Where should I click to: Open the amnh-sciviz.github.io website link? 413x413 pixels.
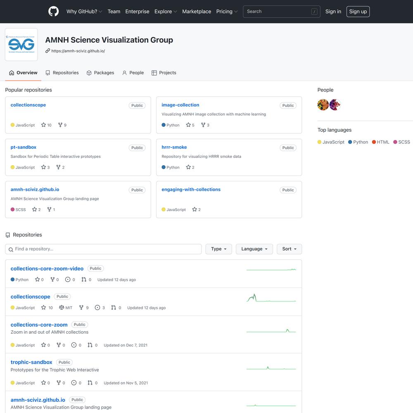click(x=78, y=51)
